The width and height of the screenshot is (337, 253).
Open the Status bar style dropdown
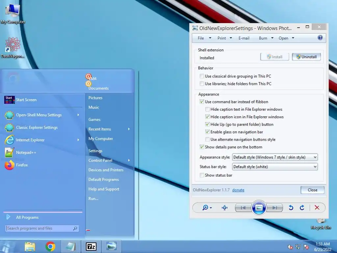point(275,167)
